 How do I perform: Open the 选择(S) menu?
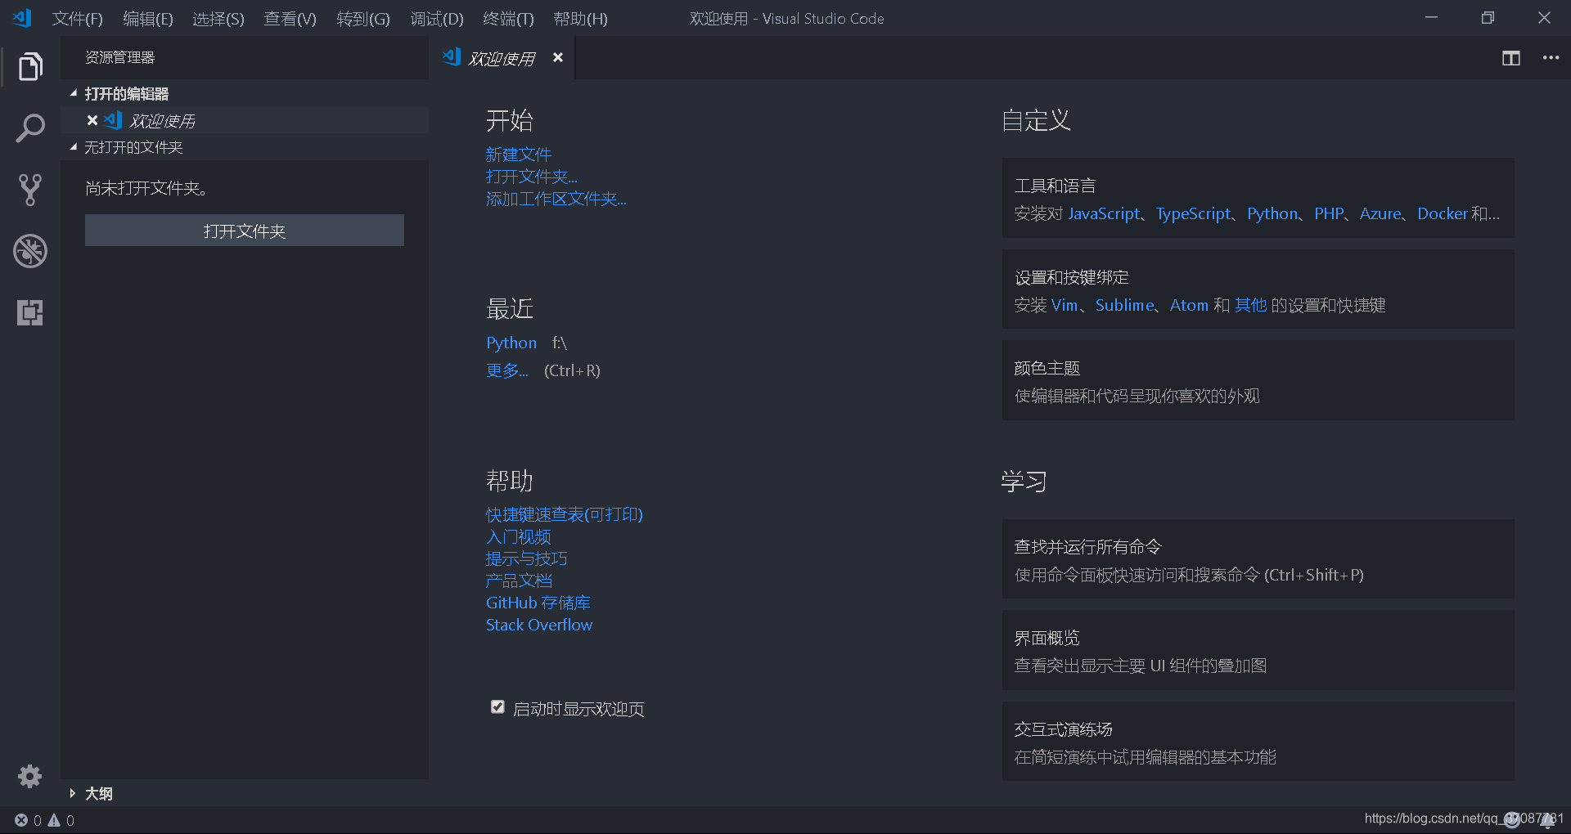218,18
